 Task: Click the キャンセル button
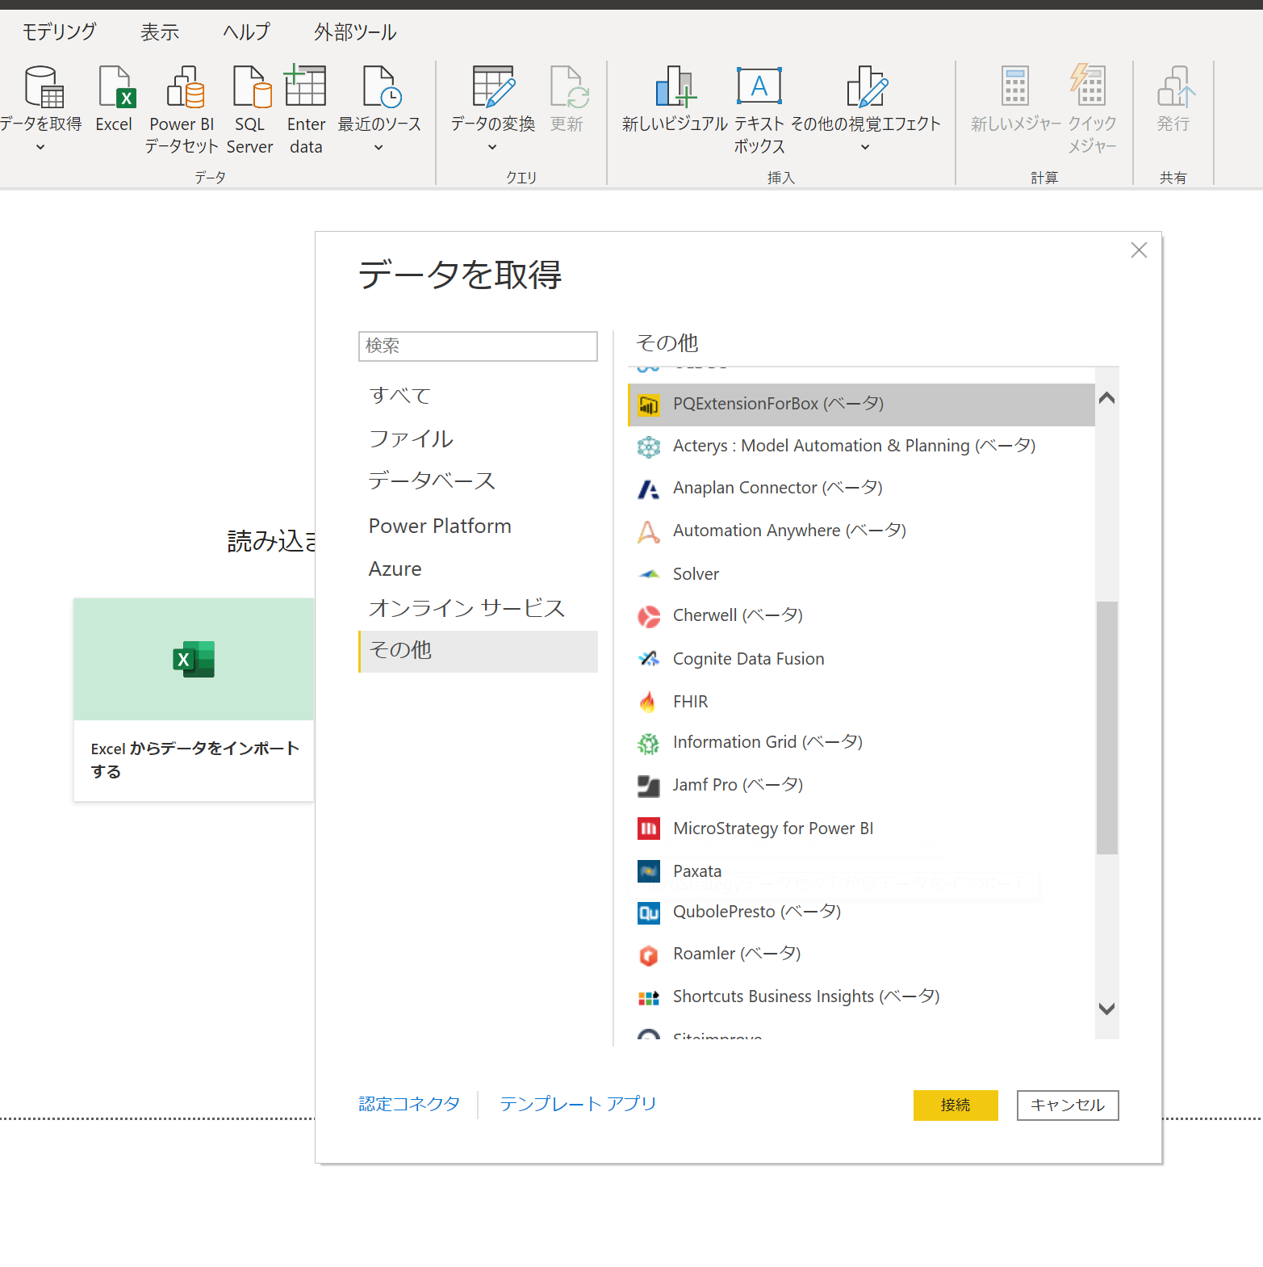(x=1068, y=1105)
